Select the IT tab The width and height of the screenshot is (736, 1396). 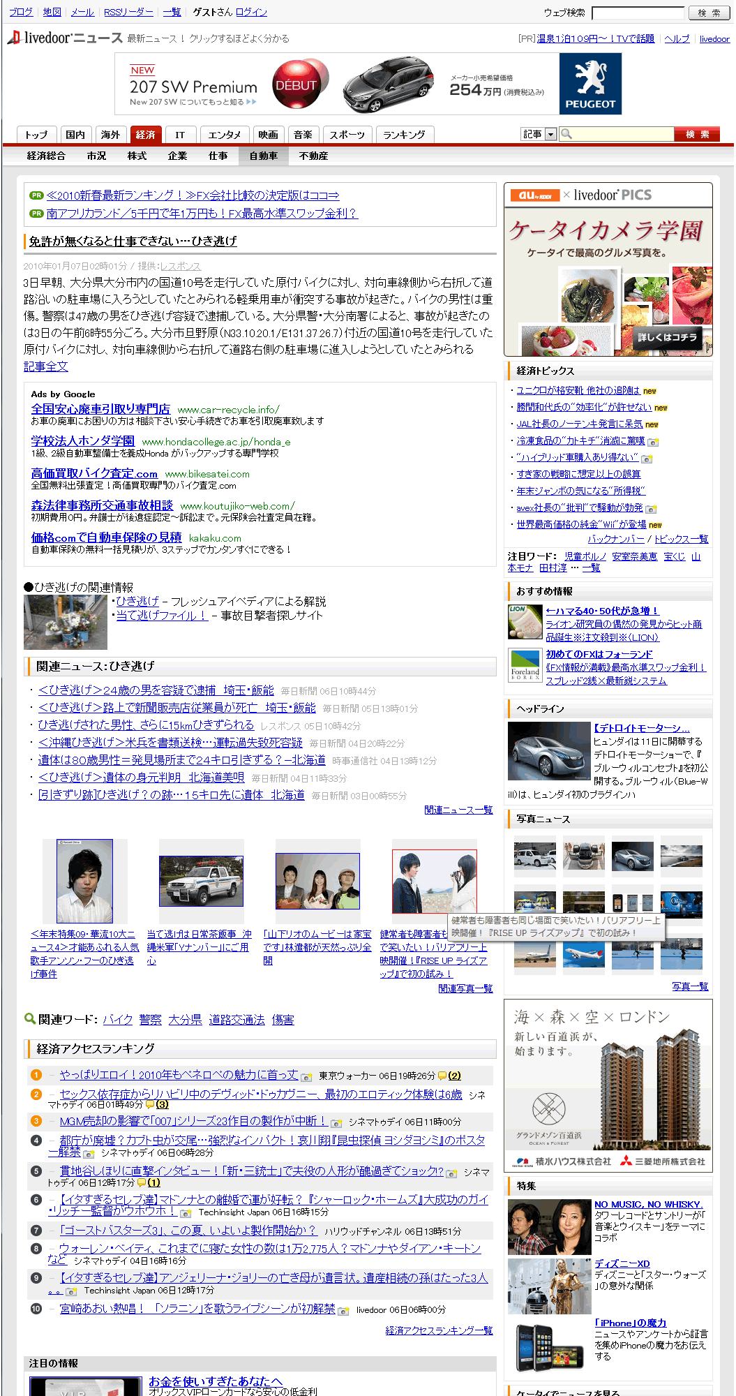(x=180, y=135)
